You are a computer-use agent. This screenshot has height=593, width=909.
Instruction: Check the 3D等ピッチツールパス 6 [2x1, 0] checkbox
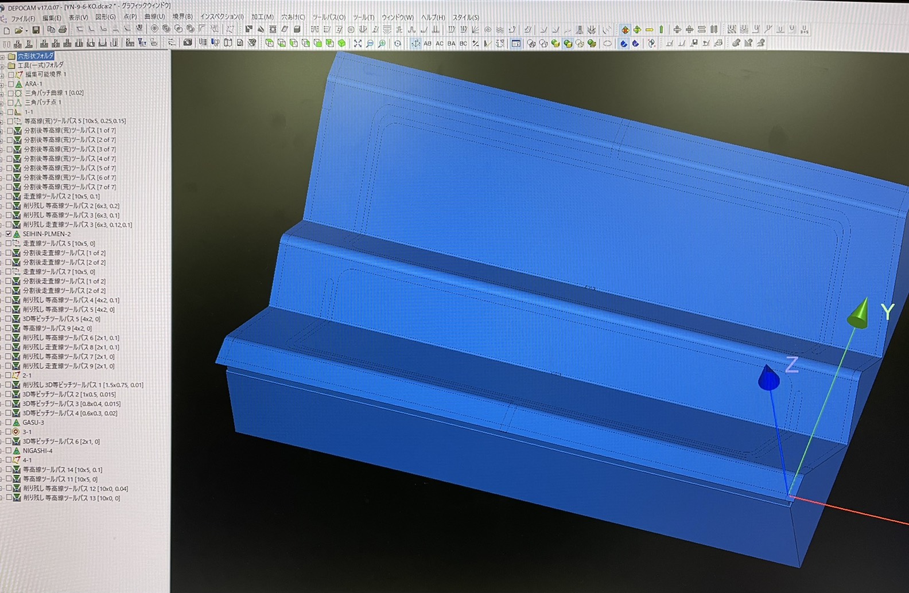tap(8, 442)
